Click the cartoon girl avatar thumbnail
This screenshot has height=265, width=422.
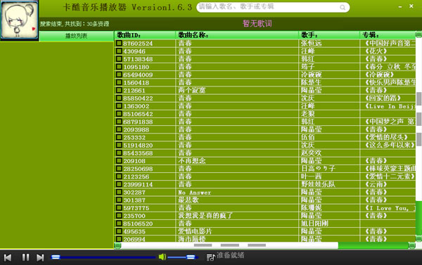point(20,20)
